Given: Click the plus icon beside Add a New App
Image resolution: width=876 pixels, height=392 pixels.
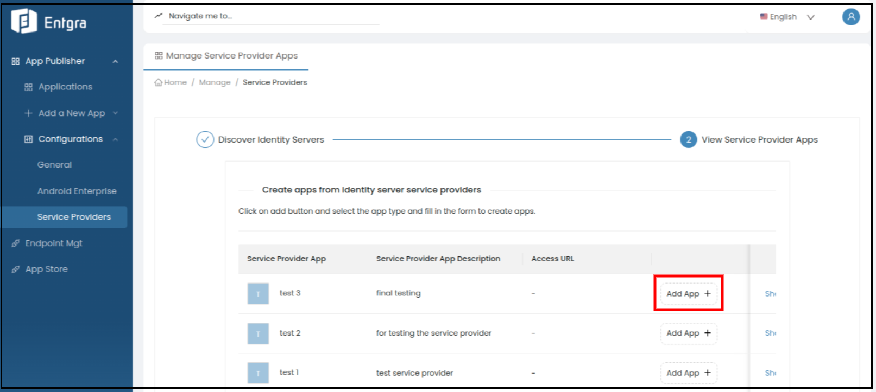Looking at the screenshot, I should click(x=28, y=113).
